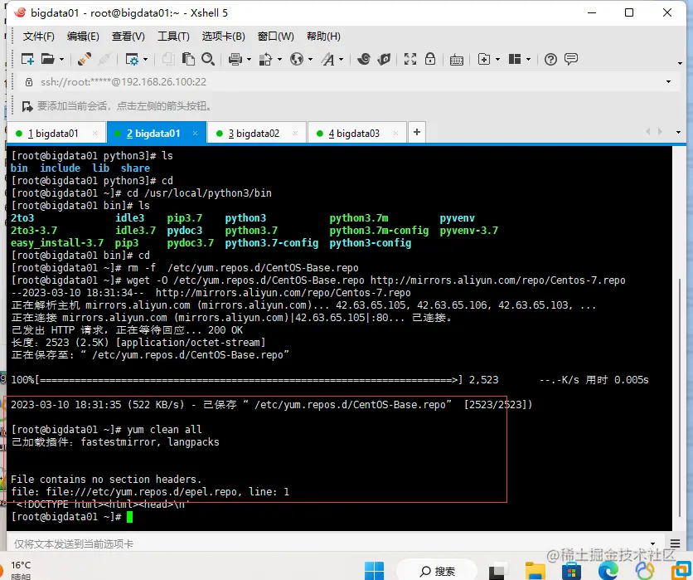693x580 pixels.
Task: Open the 编辑(E) menu
Action: coord(83,37)
